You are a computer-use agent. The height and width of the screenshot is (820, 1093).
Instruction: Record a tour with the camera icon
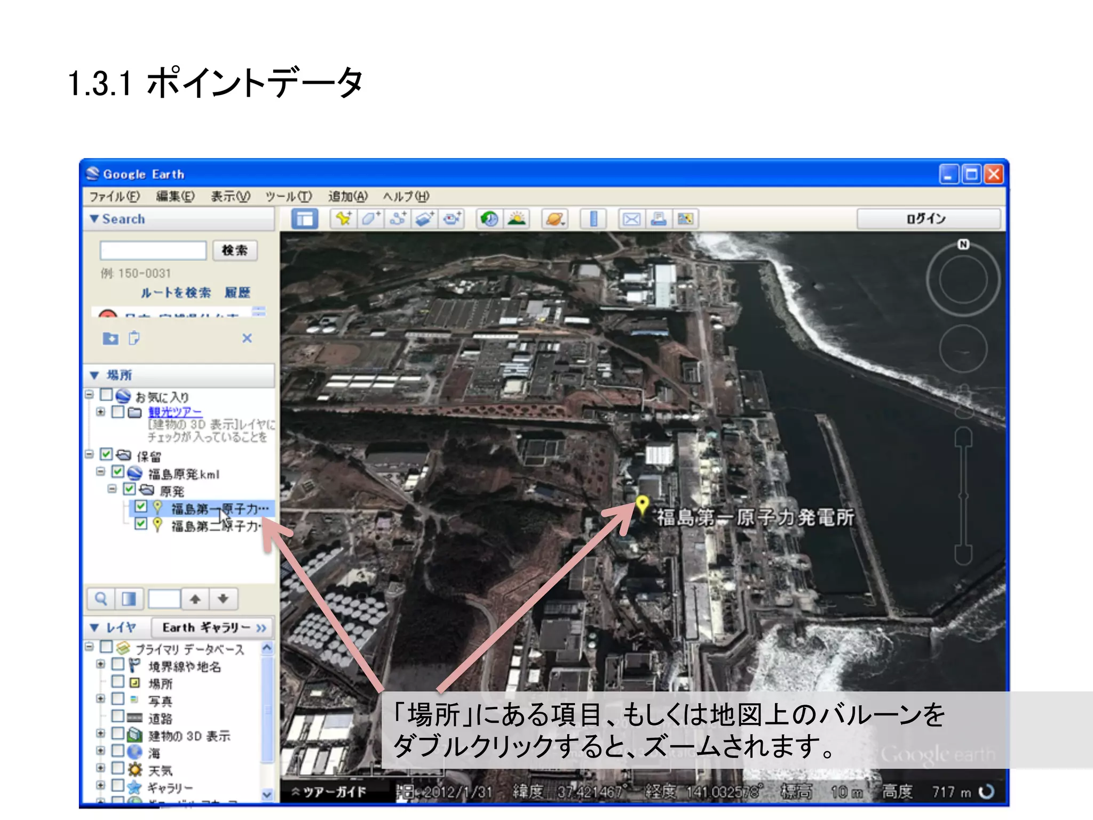click(x=452, y=219)
